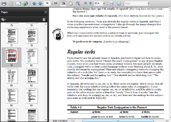Click the globe upload icon
Screen dimensions: 171x122
[x=25, y=3]
